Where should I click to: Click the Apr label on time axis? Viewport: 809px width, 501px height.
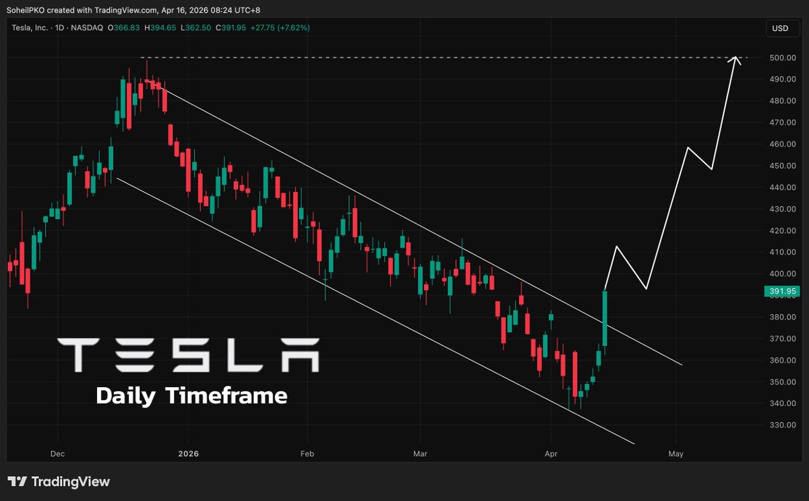point(551,454)
